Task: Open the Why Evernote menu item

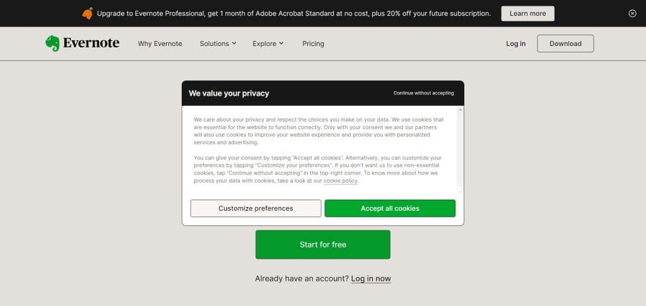Action: pyautogui.click(x=160, y=43)
